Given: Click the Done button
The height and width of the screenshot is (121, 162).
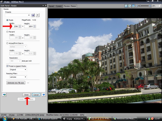Looking at the screenshot, I should coord(26,95).
